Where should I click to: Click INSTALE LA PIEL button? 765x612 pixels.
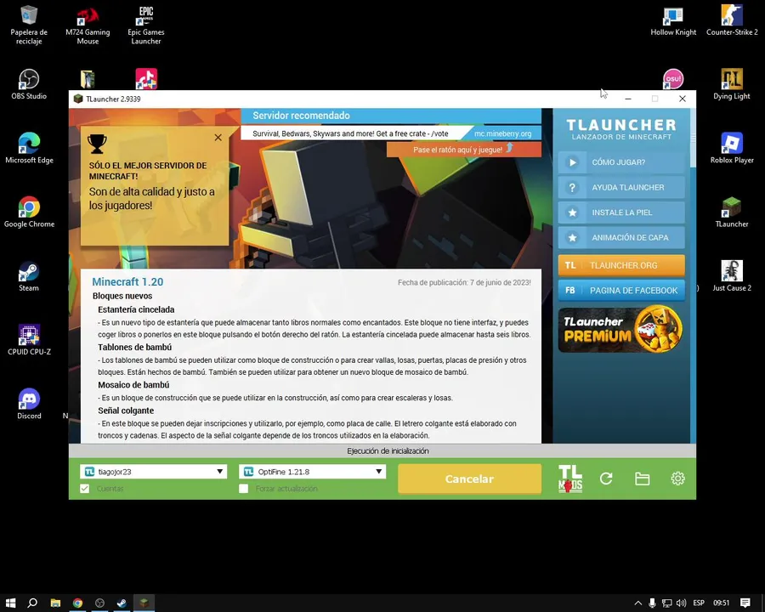621,212
